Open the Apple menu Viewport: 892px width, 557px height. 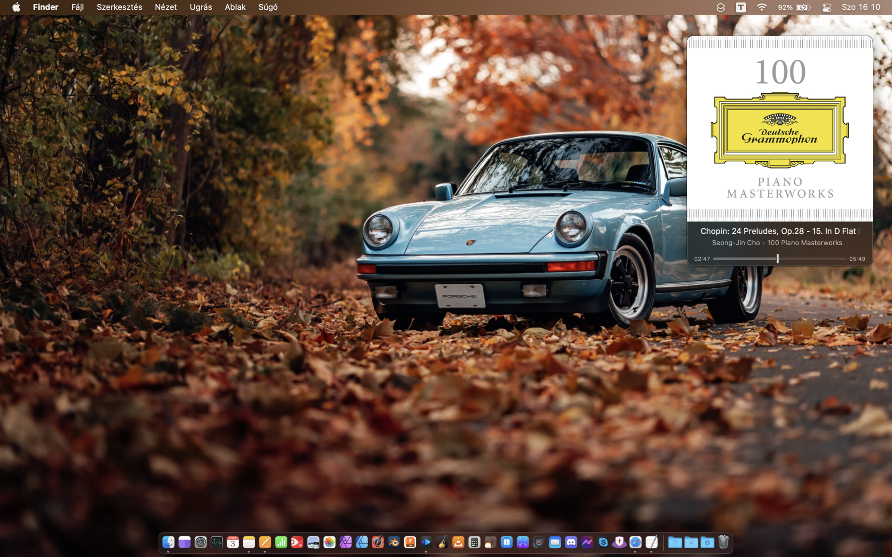16,7
